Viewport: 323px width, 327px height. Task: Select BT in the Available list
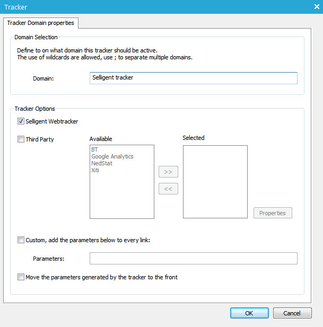tap(95, 150)
